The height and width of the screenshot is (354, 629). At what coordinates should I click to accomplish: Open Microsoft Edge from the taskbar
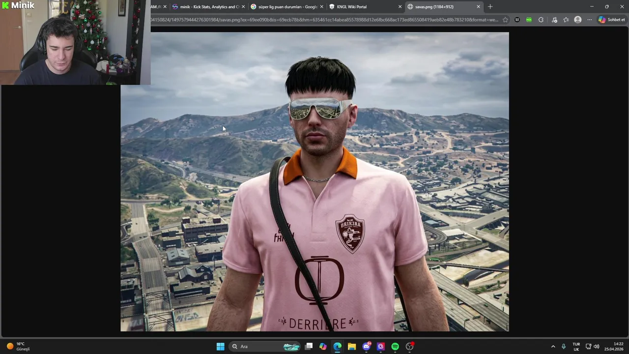click(x=337, y=347)
